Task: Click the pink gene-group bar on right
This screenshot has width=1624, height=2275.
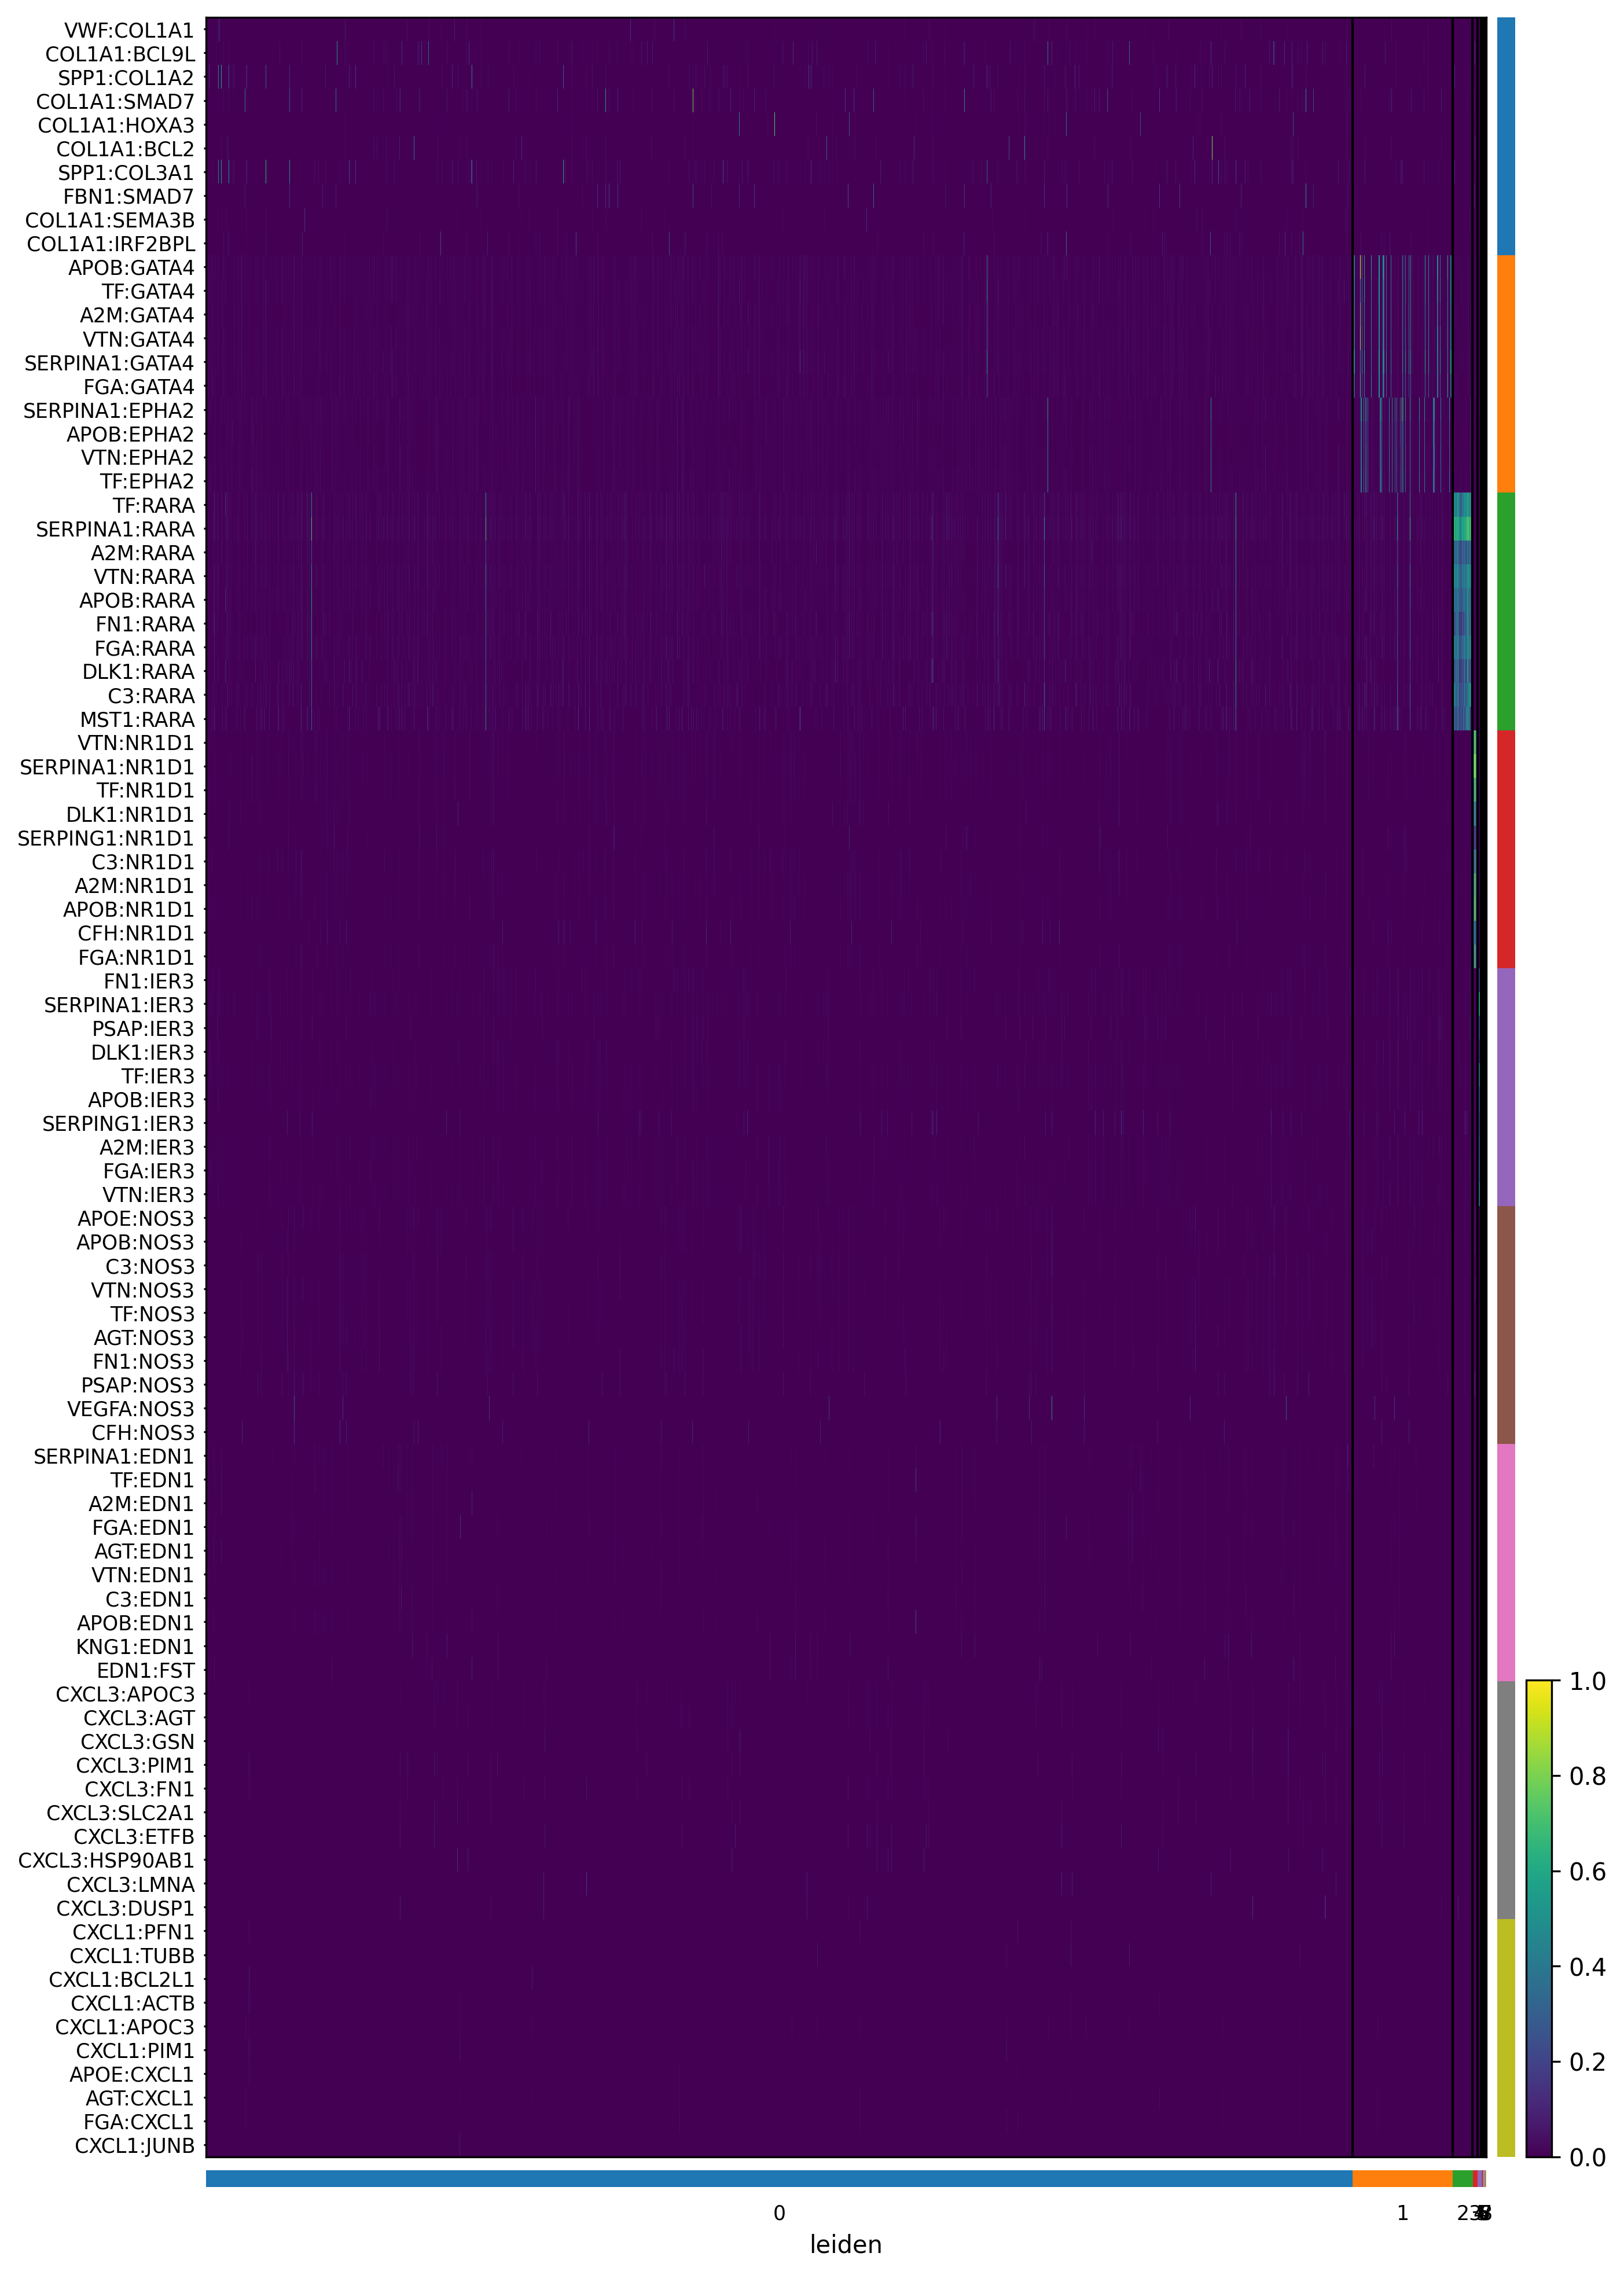Action: [1506, 1562]
